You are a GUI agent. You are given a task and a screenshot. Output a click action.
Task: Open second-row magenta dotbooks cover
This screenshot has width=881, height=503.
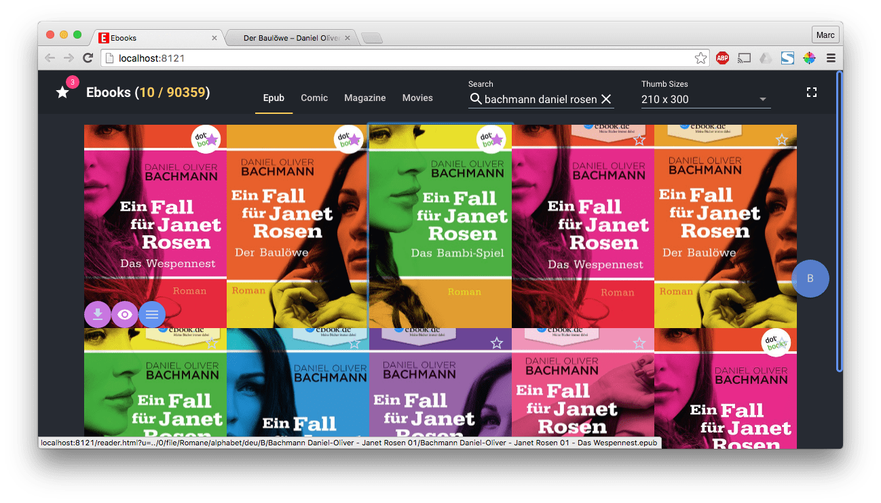[x=726, y=388]
